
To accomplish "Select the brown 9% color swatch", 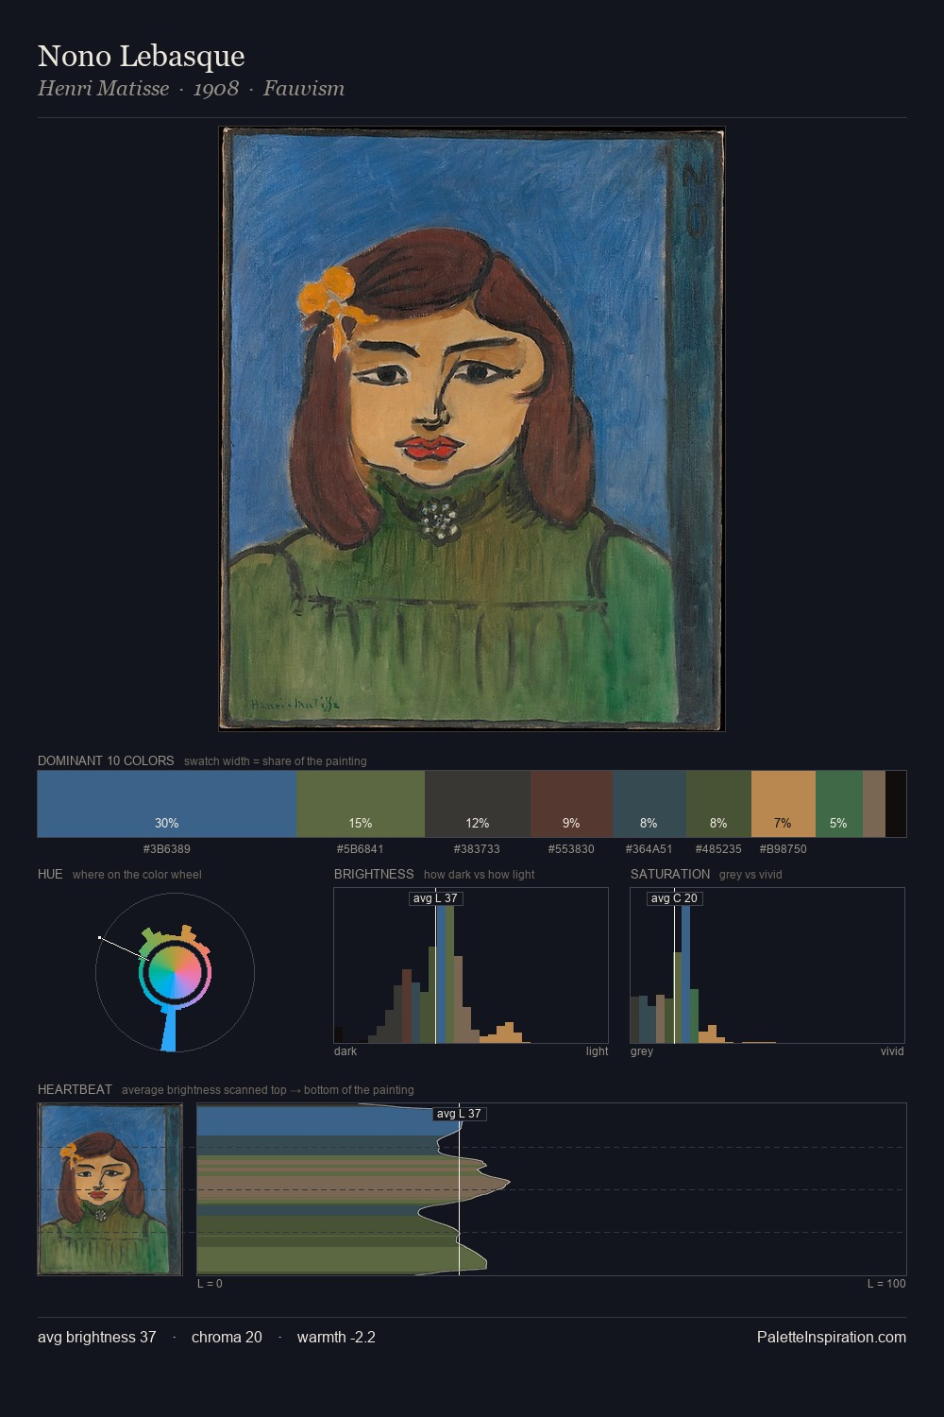I will point(571,804).
